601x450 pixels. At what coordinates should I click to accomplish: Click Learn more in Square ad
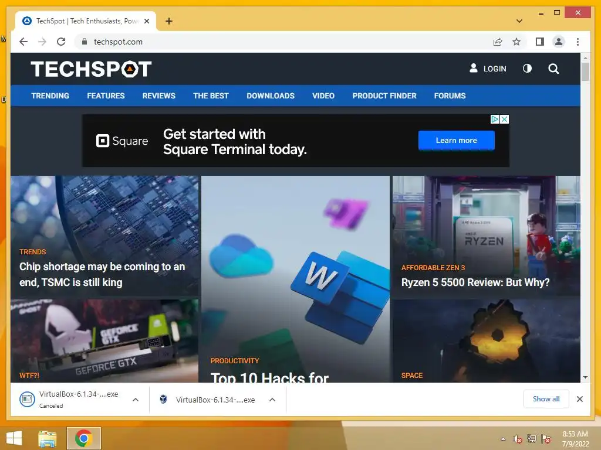[x=456, y=141]
